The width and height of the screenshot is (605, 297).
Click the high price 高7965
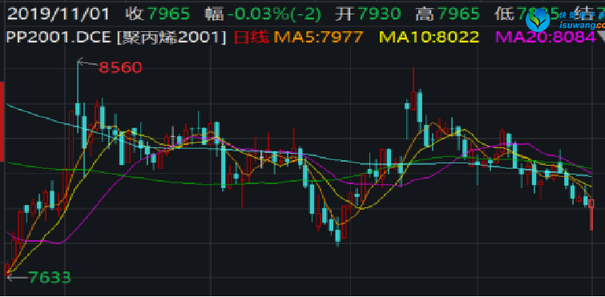coord(449,14)
